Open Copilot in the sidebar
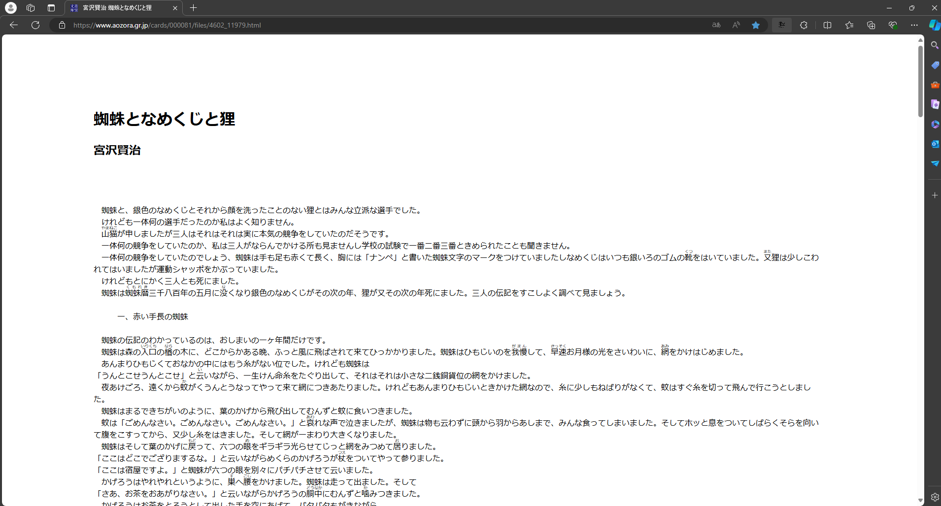Image resolution: width=941 pixels, height=506 pixels. tap(934, 25)
